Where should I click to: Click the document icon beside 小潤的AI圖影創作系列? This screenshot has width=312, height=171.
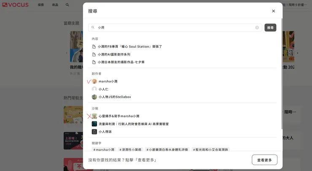[94, 54]
